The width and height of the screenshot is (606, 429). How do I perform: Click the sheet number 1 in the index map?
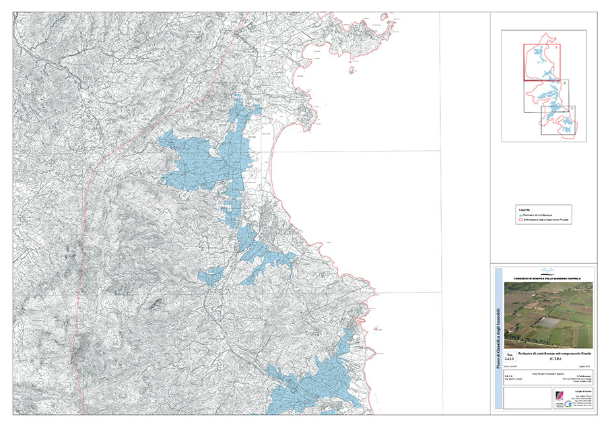pyautogui.click(x=555, y=47)
